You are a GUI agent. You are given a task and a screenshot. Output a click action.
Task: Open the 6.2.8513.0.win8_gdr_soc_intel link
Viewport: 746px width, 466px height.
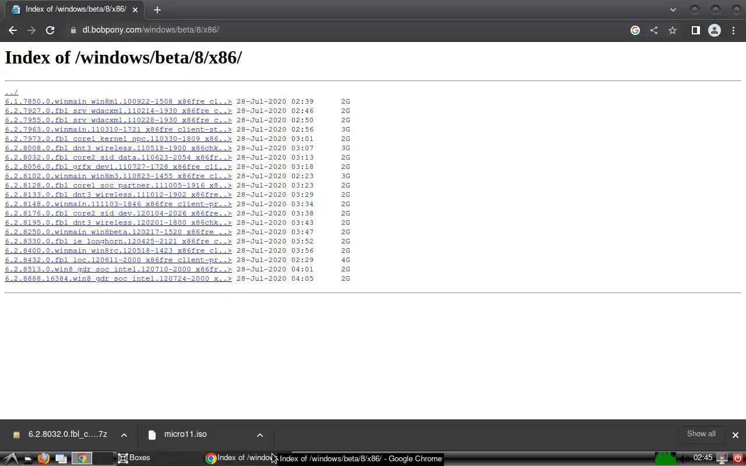118,269
